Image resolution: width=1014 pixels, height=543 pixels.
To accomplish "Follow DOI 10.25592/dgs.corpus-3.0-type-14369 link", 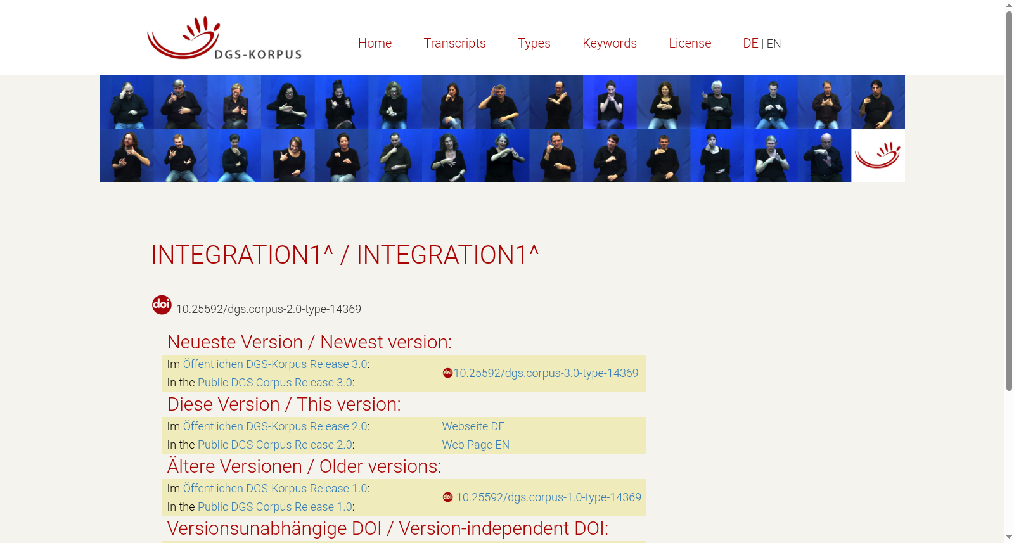I will click(x=546, y=373).
